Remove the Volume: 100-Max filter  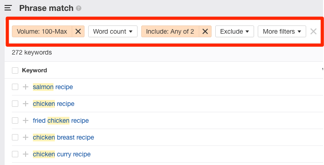[x=78, y=31]
